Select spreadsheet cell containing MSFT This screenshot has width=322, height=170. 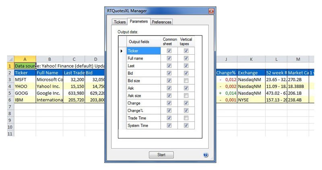pos(25,80)
